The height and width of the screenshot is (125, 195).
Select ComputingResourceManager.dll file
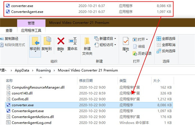point(89,87)
